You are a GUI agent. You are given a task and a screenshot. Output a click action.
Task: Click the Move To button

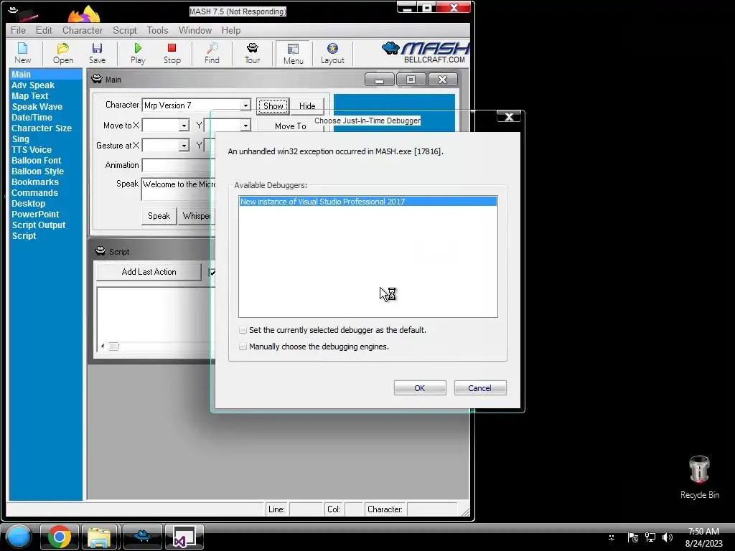tap(290, 126)
